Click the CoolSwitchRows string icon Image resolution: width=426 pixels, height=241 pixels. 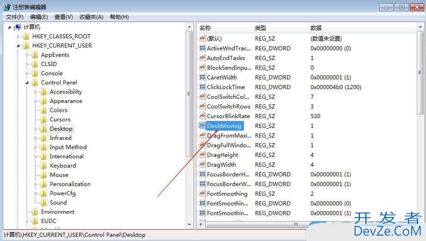tap(202, 106)
